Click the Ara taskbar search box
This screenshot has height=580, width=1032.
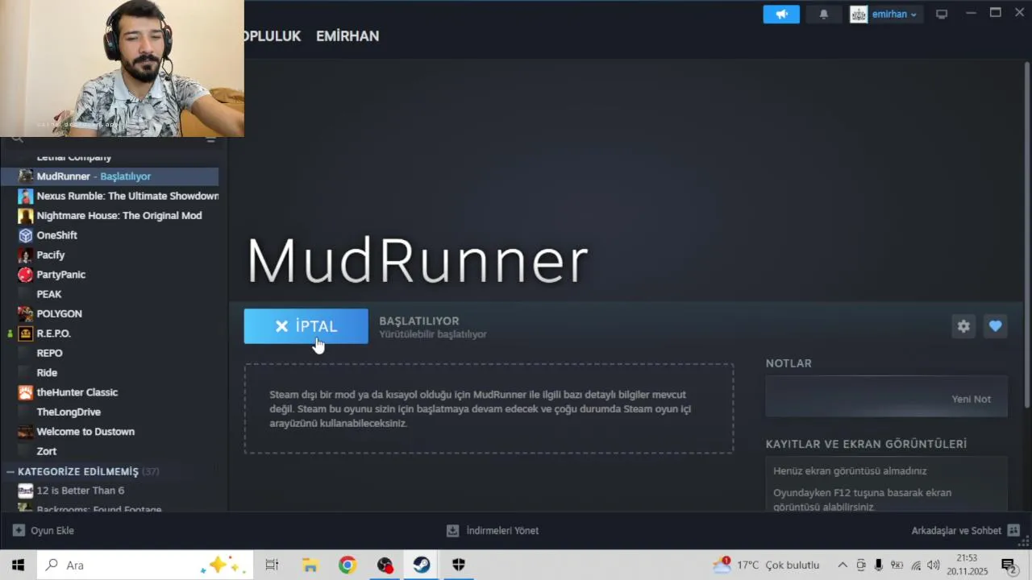click(x=145, y=565)
